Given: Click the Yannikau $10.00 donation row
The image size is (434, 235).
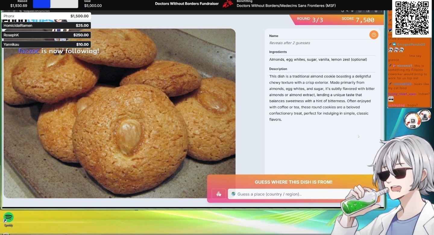Looking at the screenshot, I should tap(46, 44).
